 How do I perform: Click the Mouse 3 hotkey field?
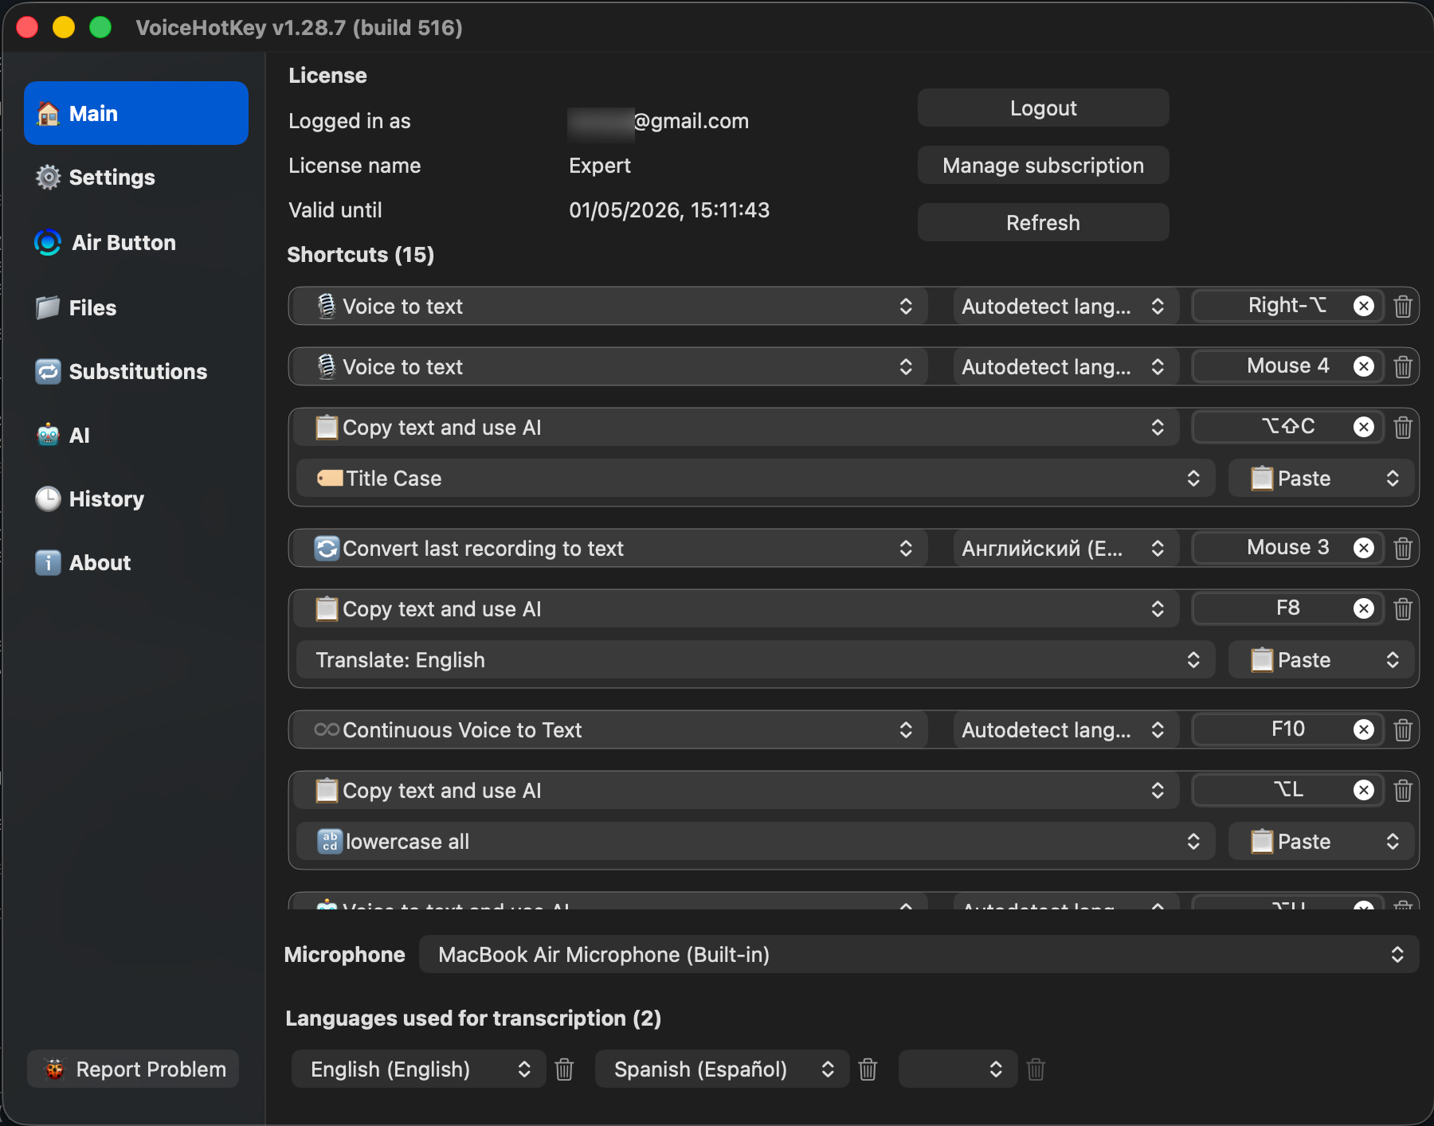tap(1287, 548)
